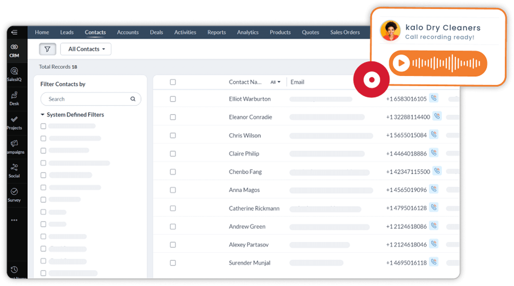514x286 pixels.
Task: Click the red call recording icon
Action: pyautogui.click(x=372, y=80)
